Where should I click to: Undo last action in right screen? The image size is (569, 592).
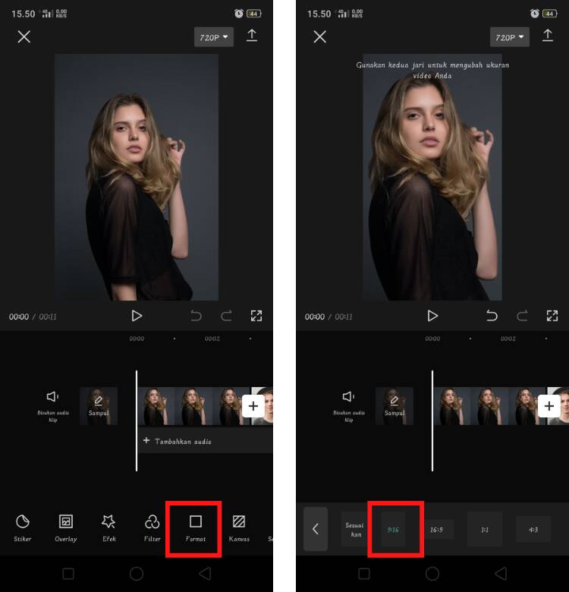(492, 316)
